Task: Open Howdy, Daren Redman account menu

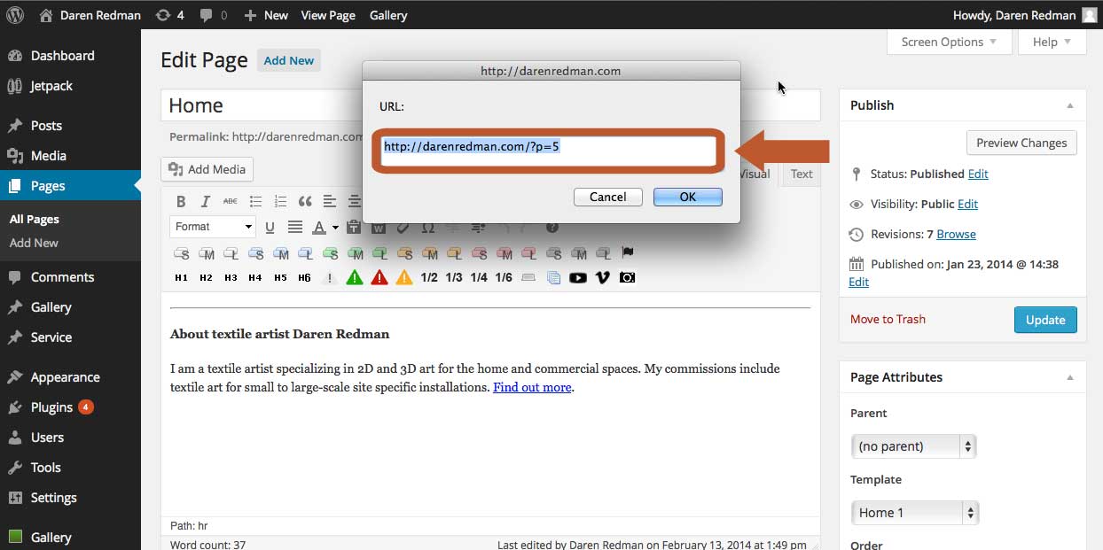Action: click(1024, 15)
